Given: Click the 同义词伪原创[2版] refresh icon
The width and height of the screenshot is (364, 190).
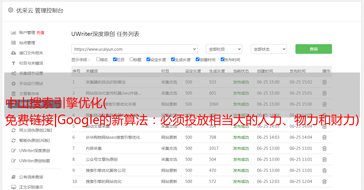Looking at the screenshot, I should [13, 130].
